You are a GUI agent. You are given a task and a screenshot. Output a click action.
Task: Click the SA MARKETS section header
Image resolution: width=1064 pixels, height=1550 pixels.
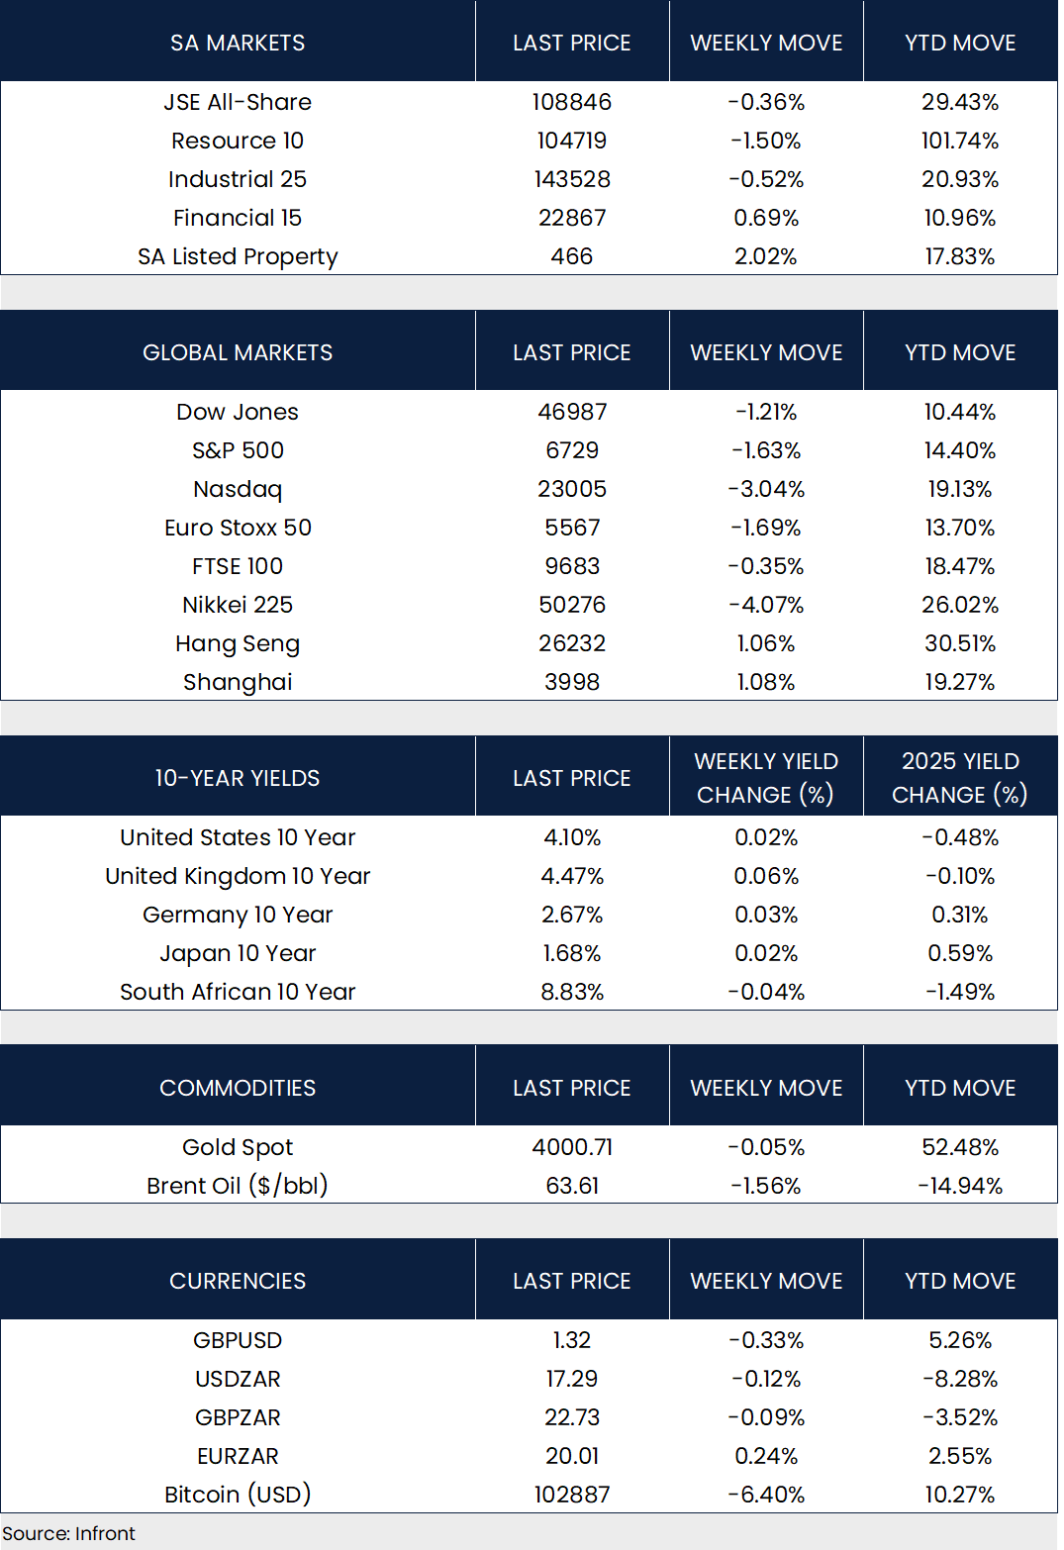click(x=238, y=43)
